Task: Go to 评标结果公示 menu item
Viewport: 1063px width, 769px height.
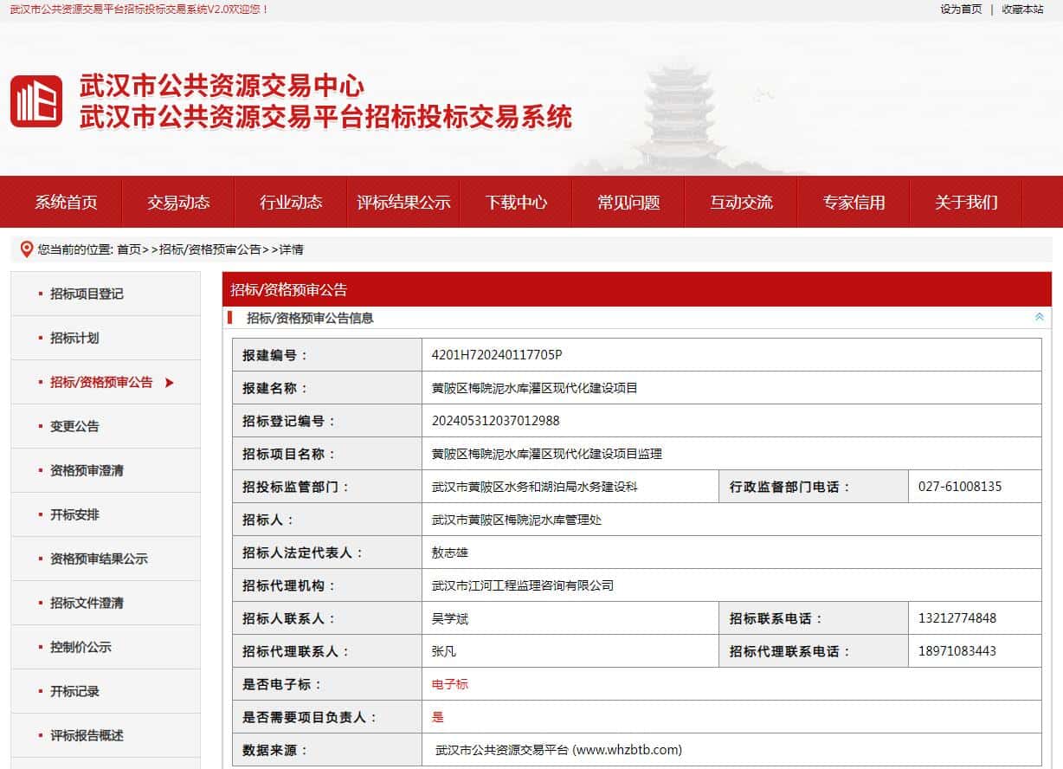Action: click(403, 203)
